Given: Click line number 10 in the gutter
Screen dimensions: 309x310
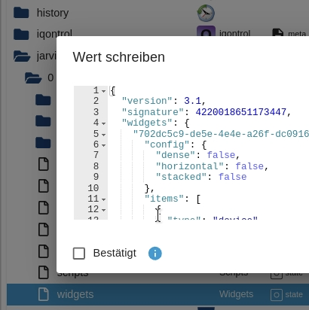Looking at the screenshot, I should point(93,188).
